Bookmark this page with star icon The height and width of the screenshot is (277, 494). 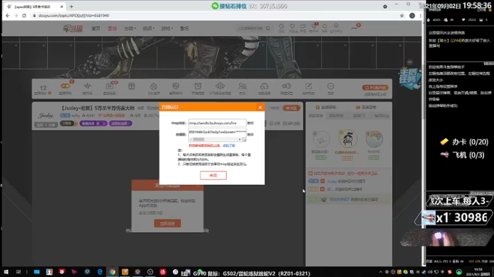coord(402,15)
